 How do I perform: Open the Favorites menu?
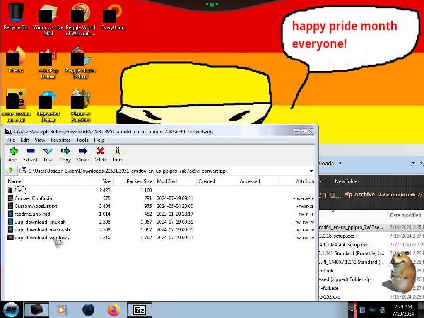(x=60, y=140)
